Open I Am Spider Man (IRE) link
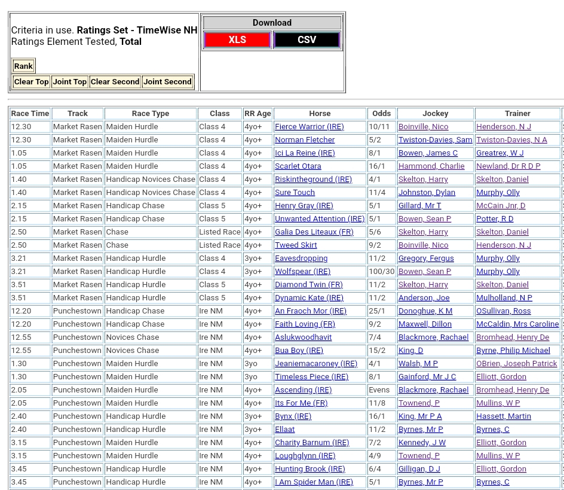Screen dimensions: 564x490 [x=314, y=482]
